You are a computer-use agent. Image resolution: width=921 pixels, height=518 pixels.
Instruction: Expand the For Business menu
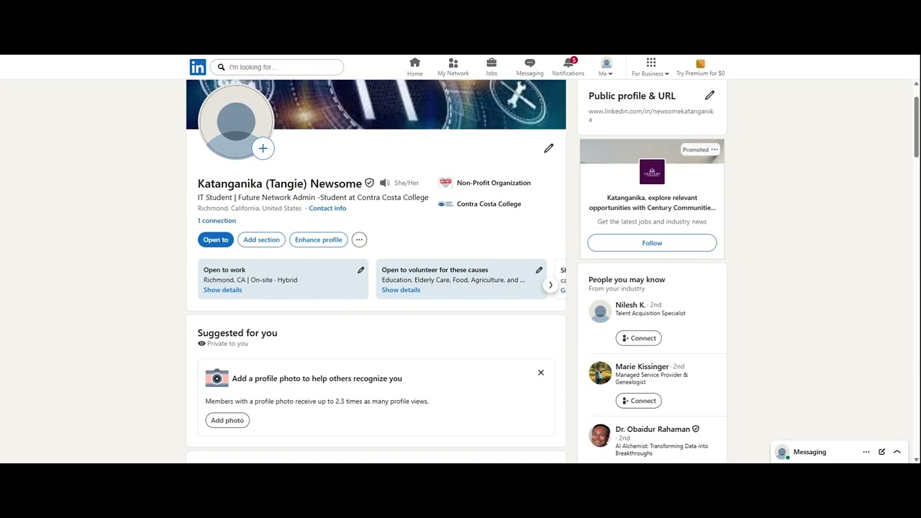tap(650, 67)
